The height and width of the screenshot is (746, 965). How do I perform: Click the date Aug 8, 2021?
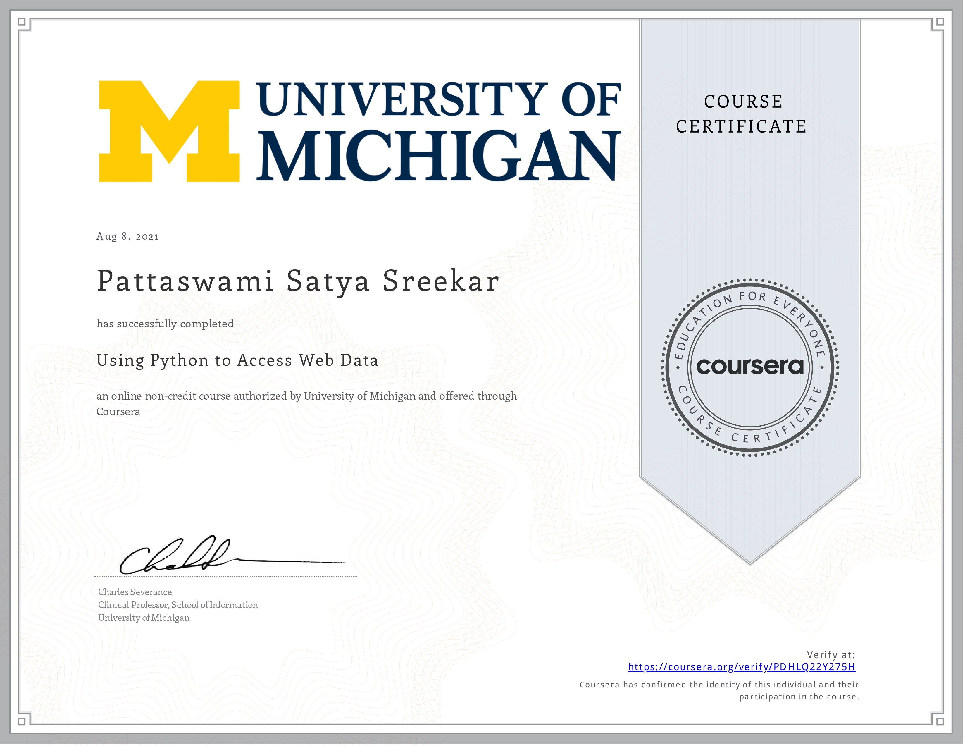pyautogui.click(x=127, y=236)
